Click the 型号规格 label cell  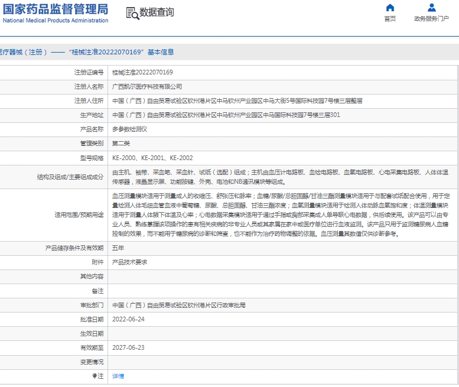tap(54, 158)
